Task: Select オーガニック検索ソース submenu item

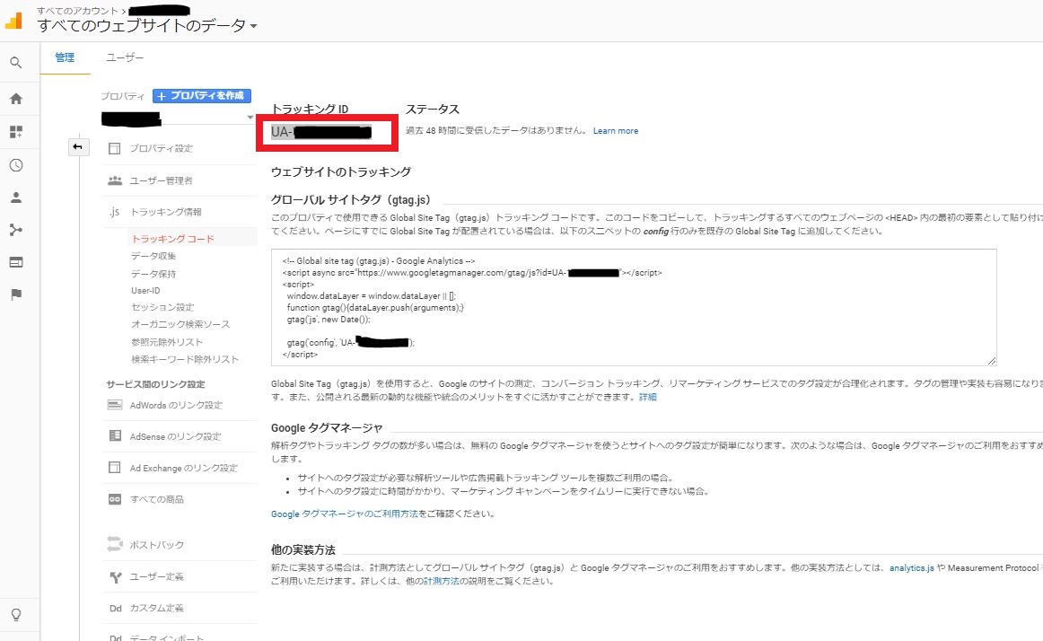Action: [x=180, y=324]
